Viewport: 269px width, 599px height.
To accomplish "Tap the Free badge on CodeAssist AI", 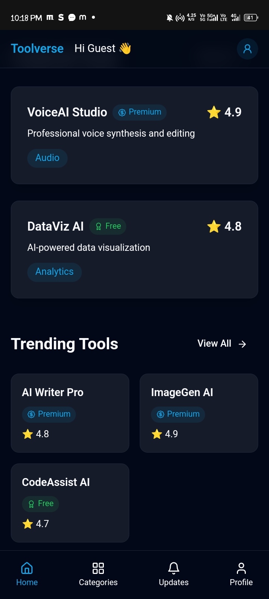I will (x=41, y=504).
